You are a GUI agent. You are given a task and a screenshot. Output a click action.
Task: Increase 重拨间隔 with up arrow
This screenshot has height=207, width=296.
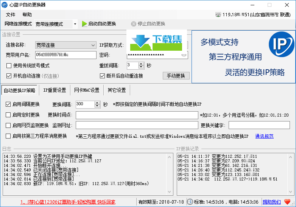(x=141, y=64)
